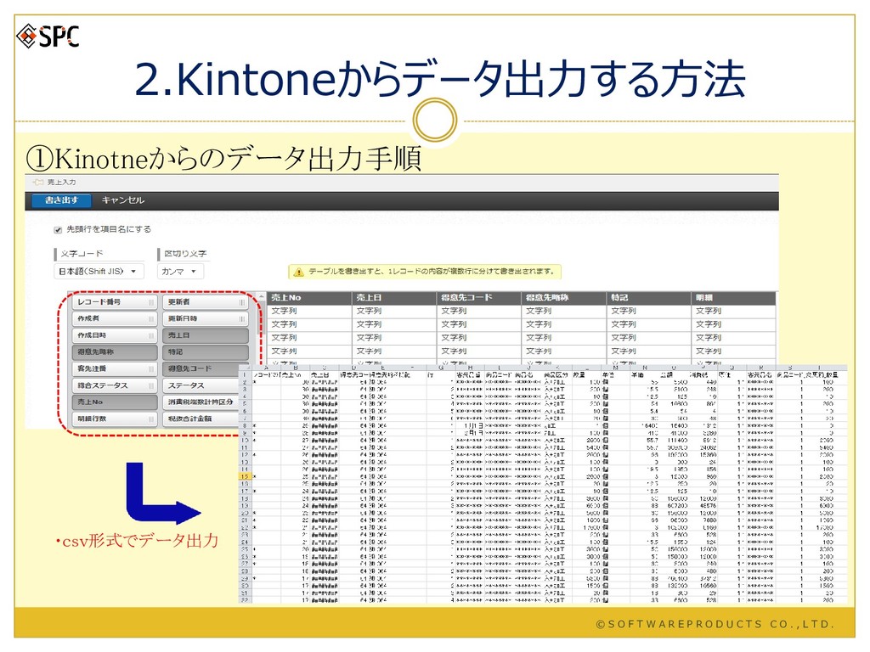Image resolution: width=870 pixels, height=652 pixels.
Task: Click the 売上入力 breadcrumb text
Action: point(61,182)
